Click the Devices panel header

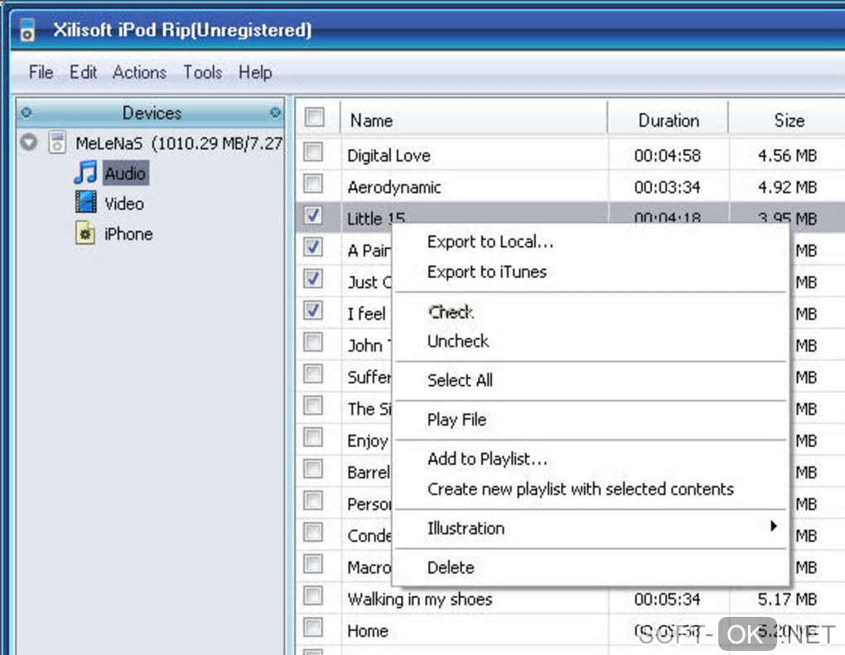(150, 113)
